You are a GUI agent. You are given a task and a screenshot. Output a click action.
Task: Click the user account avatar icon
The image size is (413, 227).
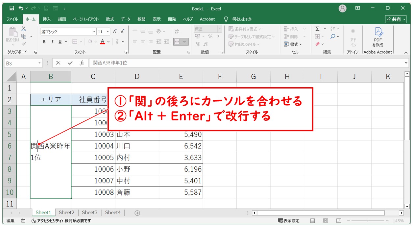343,8
